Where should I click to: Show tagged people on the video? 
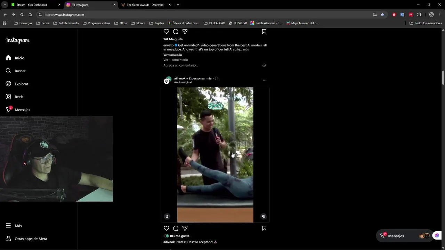coord(167,216)
